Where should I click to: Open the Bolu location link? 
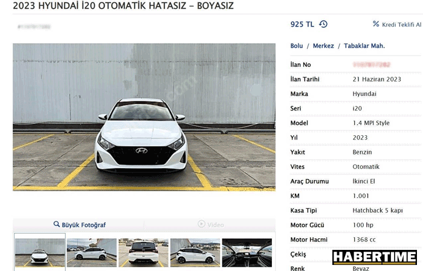point(297,46)
